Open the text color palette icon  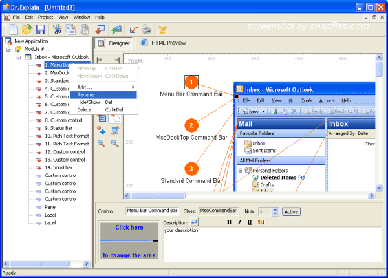click(x=261, y=222)
